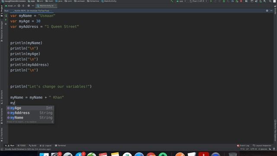The height and width of the screenshot is (156, 277).
Task: Open Device File Explorer on the right strip
Action: pos(275,130)
